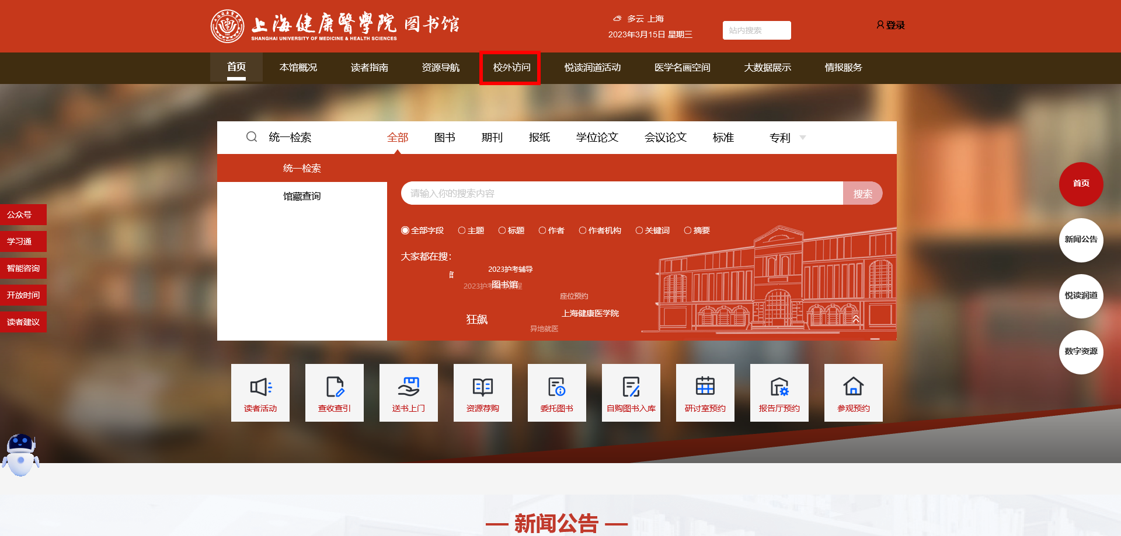Select the 关键词 radio option
Screen dimensions: 1121x536
(x=639, y=230)
